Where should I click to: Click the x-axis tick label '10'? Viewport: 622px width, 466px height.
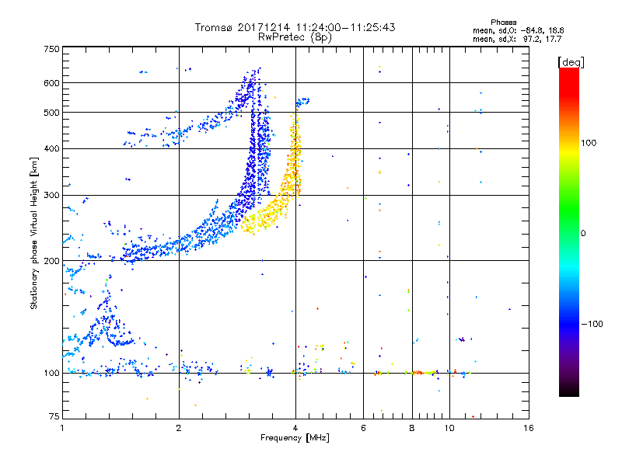(x=449, y=428)
